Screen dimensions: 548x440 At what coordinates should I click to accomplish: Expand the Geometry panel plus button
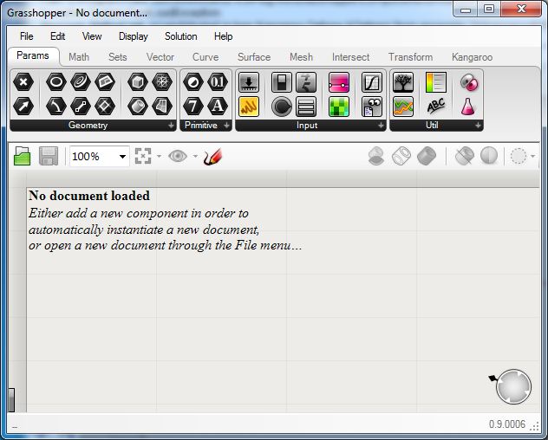(x=171, y=126)
